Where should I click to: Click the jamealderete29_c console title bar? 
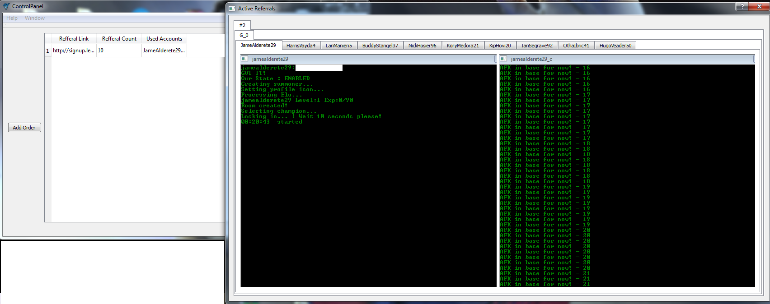627,59
